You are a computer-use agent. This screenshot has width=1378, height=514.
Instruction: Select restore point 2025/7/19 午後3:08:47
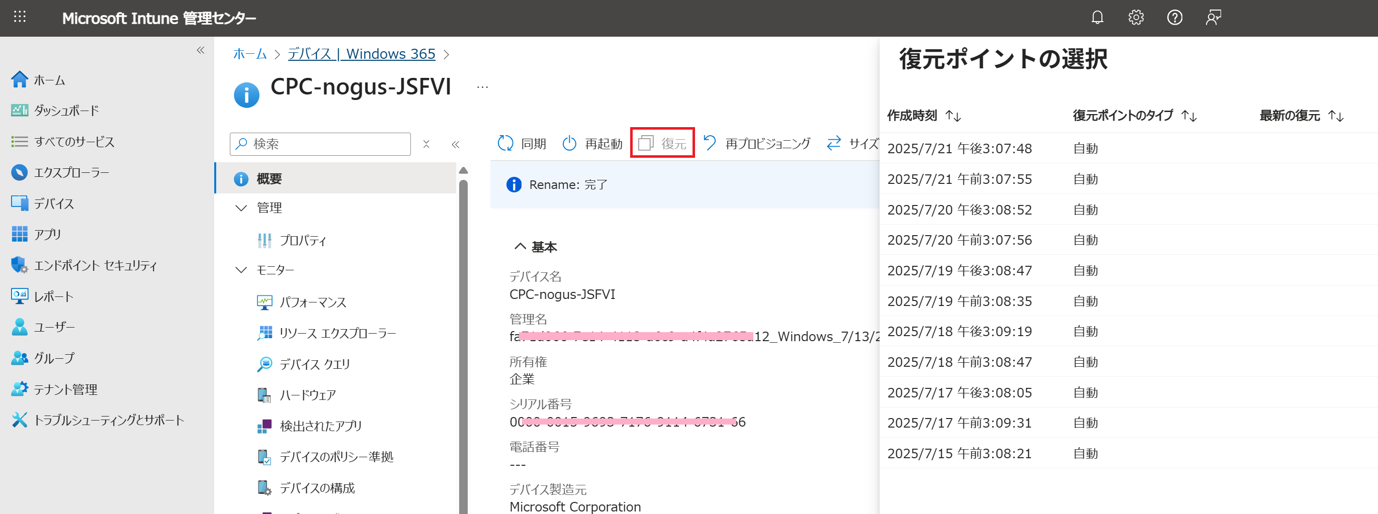tap(1129, 270)
